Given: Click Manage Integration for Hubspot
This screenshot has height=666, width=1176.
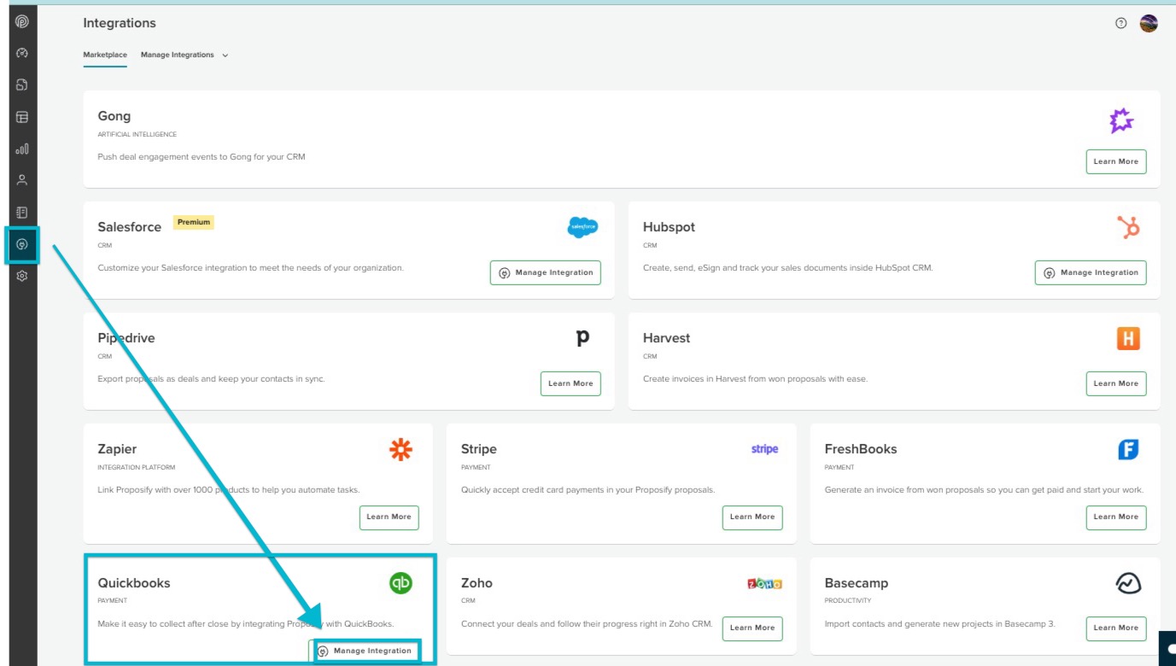Looking at the screenshot, I should (x=1091, y=272).
